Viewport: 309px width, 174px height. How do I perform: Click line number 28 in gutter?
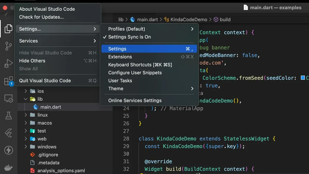point(126,139)
